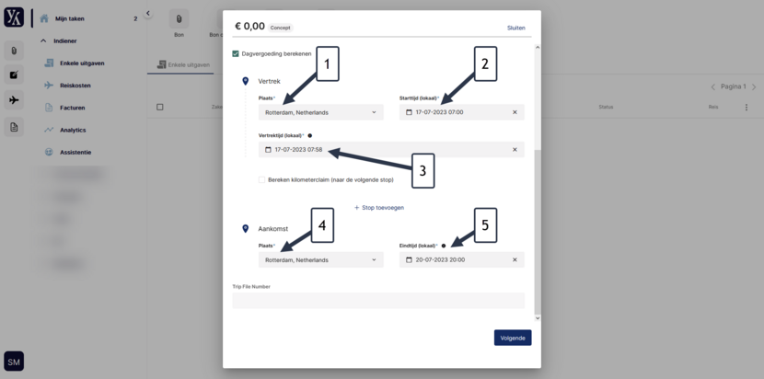The height and width of the screenshot is (379, 764).
Task: Click Stop toevoegen link
Action: pyautogui.click(x=379, y=208)
